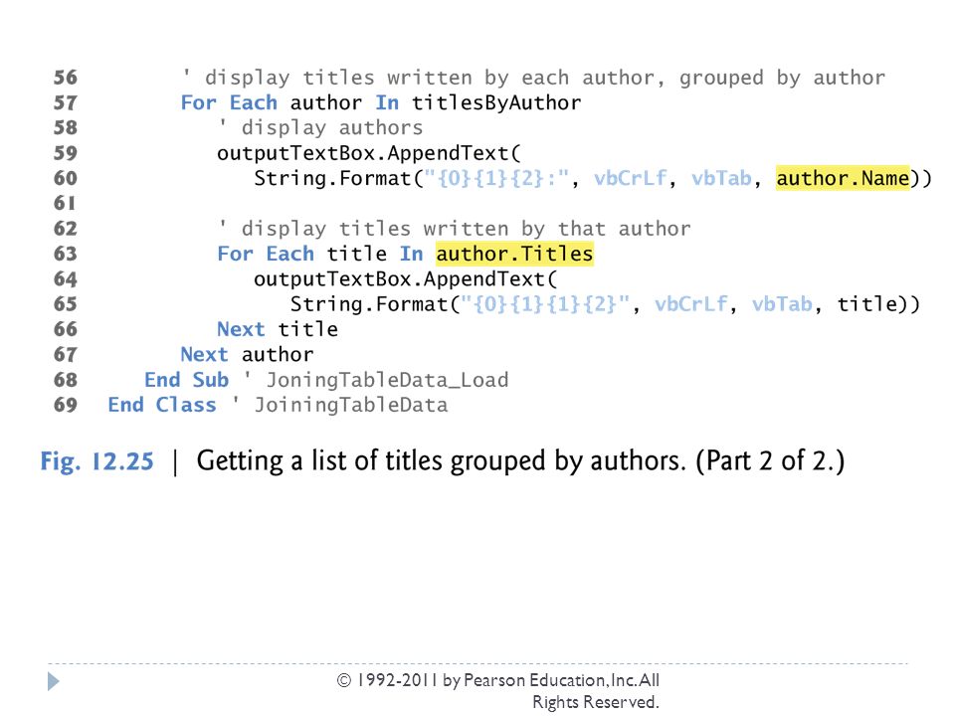Click the format string "{0}{1}{1}{2}"

point(545,304)
